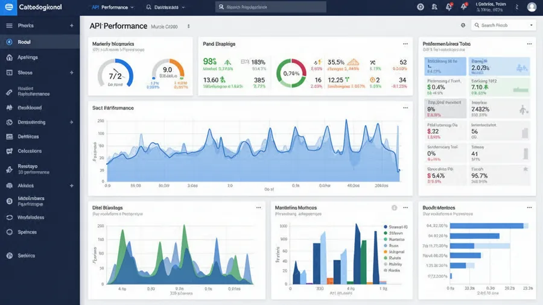Open Apetings in the sidebar
Viewport: 543px width, 305px height.
pos(40,57)
